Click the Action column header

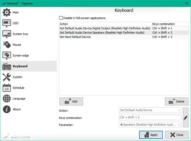coord(105,24)
